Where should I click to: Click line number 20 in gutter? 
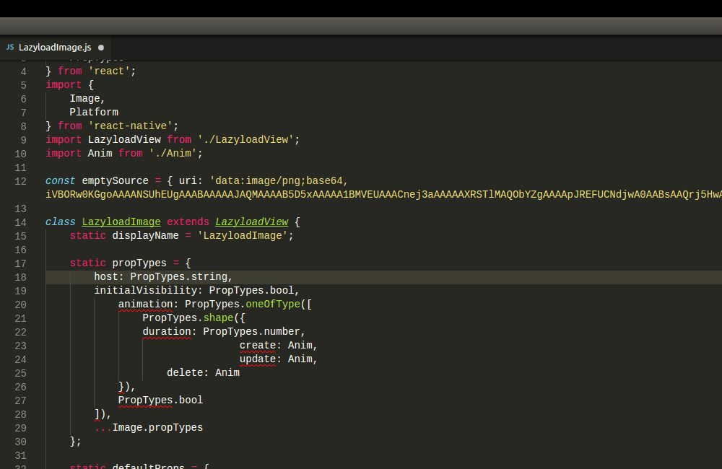[21, 304]
